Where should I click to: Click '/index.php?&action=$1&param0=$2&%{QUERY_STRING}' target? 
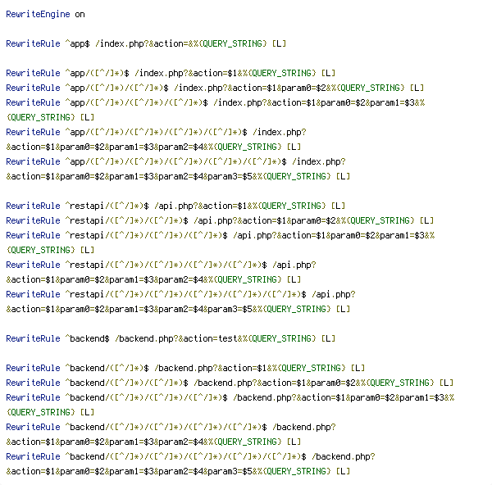pos(289,88)
